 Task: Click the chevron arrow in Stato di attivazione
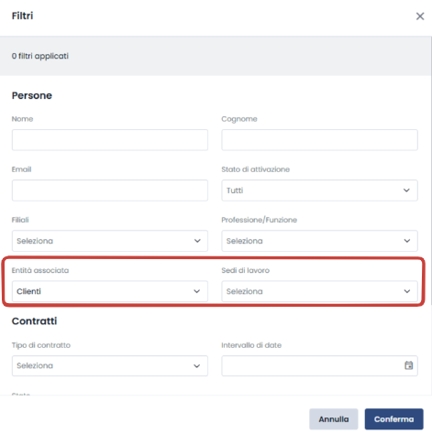(x=406, y=190)
